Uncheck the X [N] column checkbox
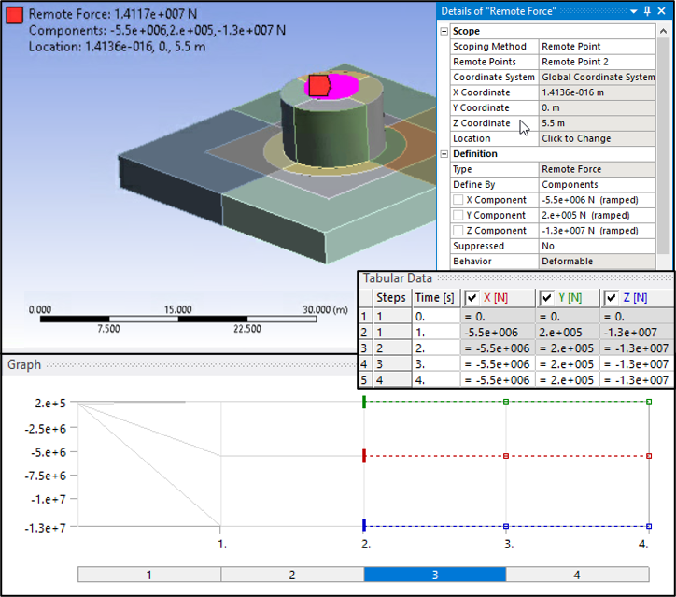The height and width of the screenshot is (597, 676). (x=473, y=297)
